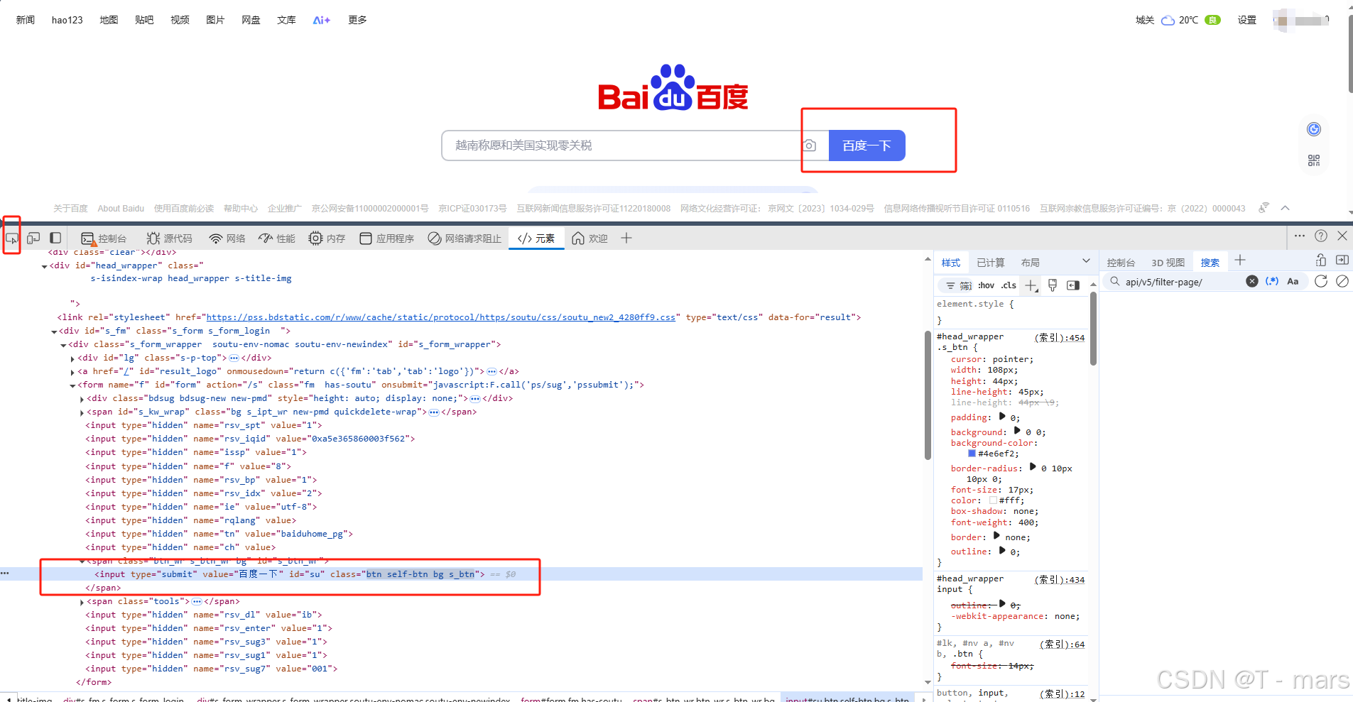Viewport: 1353px width, 702px height.
Task: Toggle regular expression search option
Action: (x=1272, y=281)
